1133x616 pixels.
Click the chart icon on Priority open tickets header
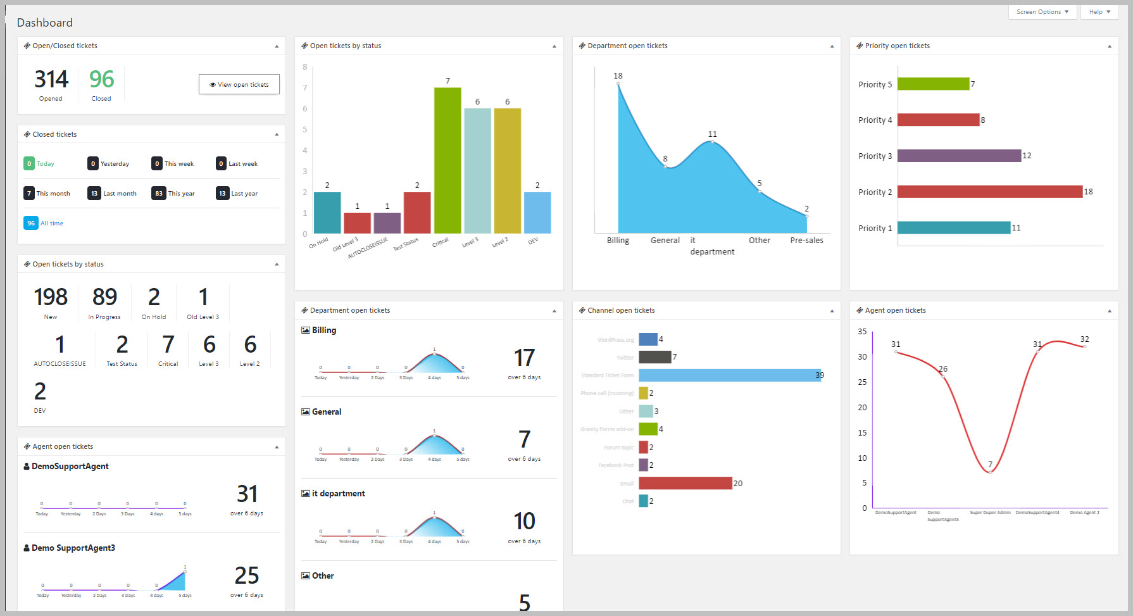[x=859, y=46]
